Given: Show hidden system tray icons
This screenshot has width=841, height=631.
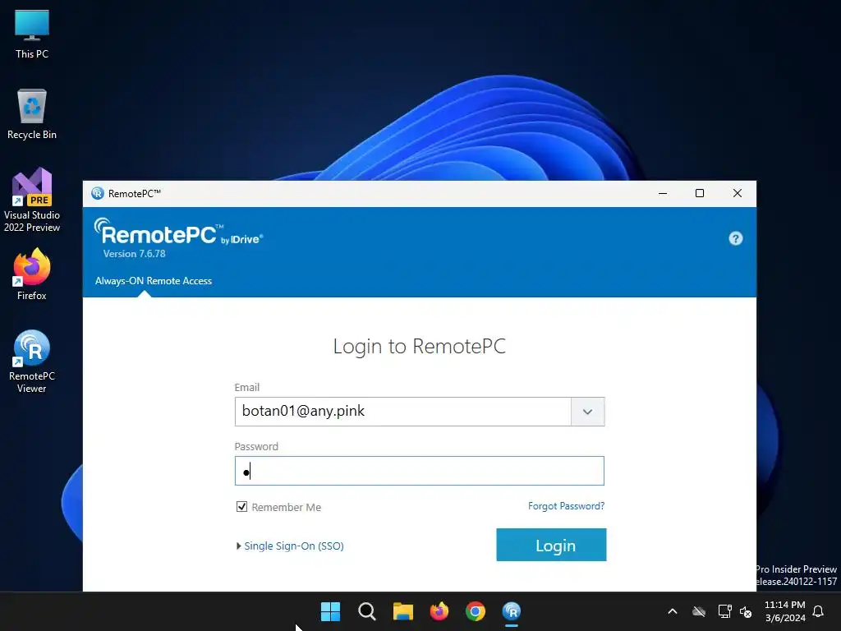Looking at the screenshot, I should [x=672, y=611].
